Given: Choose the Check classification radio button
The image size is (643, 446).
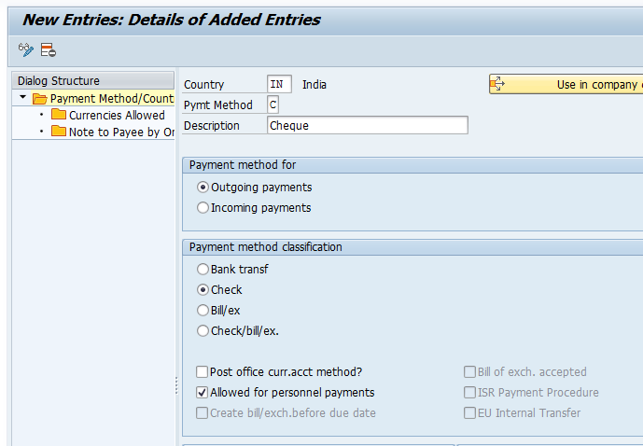Looking at the screenshot, I should (x=203, y=290).
